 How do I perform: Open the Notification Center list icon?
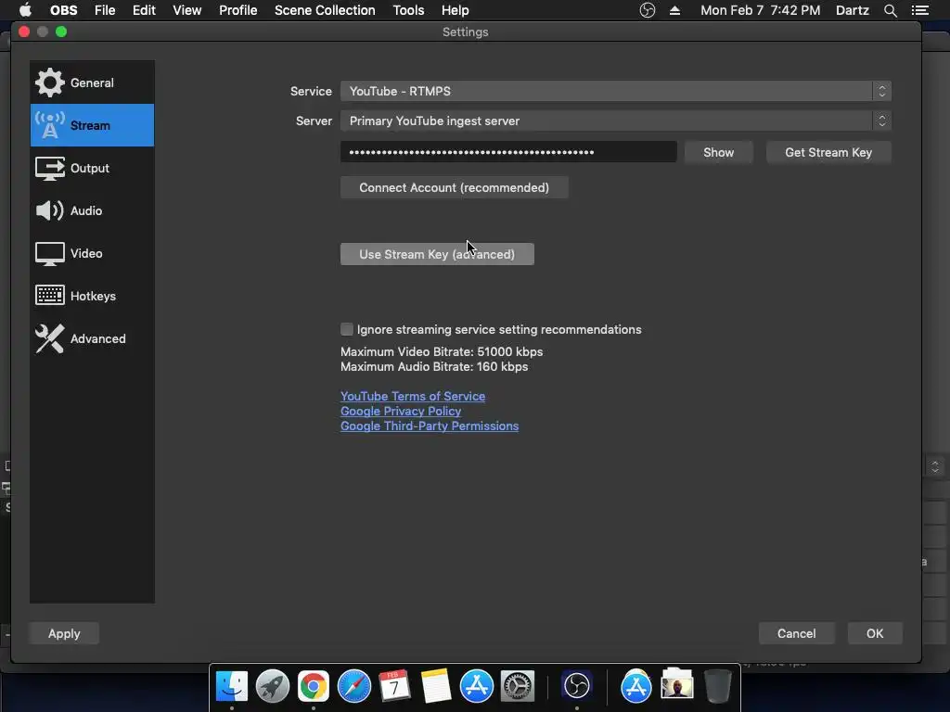(x=920, y=10)
